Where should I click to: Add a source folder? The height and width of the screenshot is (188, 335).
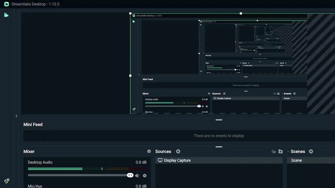click(x=281, y=151)
